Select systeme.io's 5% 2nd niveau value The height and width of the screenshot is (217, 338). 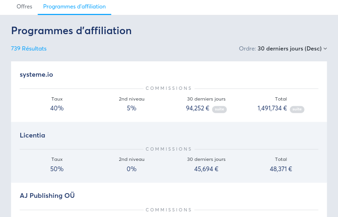click(131, 108)
